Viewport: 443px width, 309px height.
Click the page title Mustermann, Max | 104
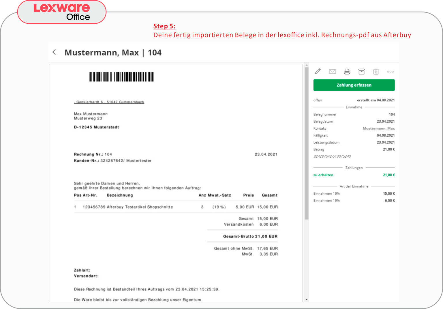[x=113, y=53]
